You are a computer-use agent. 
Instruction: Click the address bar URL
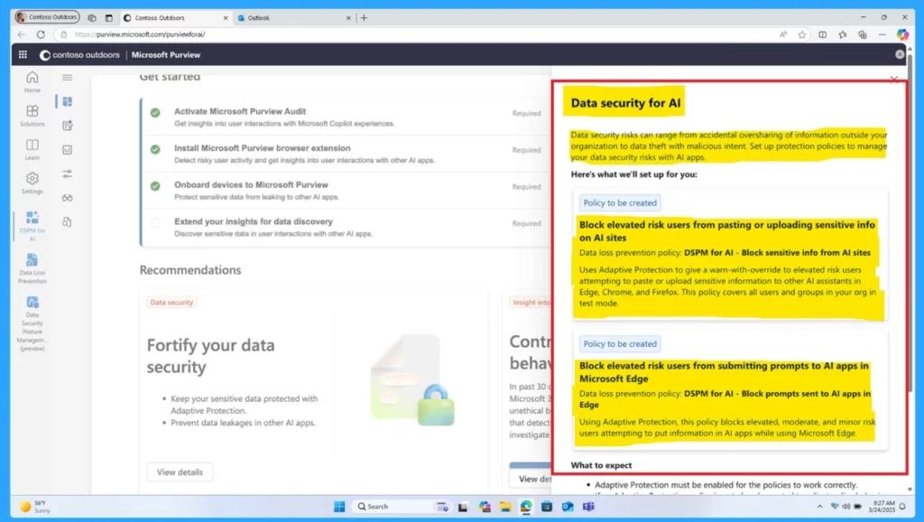coord(140,35)
